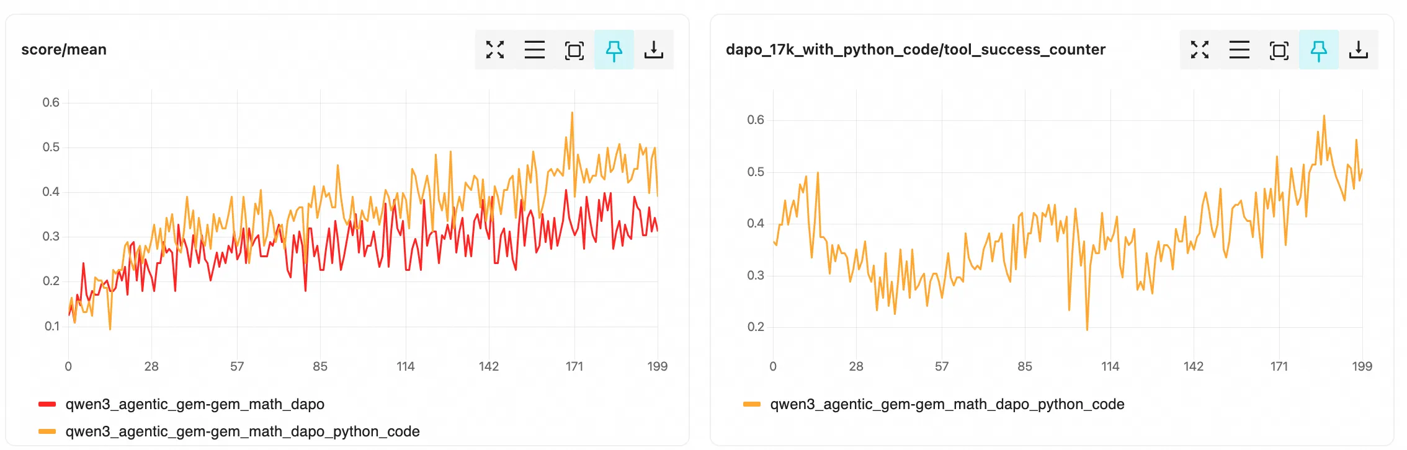The height and width of the screenshot is (450, 1407).
Task: Open the score/mean chart hamburger menu
Action: [x=534, y=50]
